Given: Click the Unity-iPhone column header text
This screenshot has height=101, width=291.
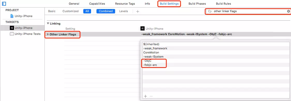Looking at the screenshot, I should tap(154, 29).
